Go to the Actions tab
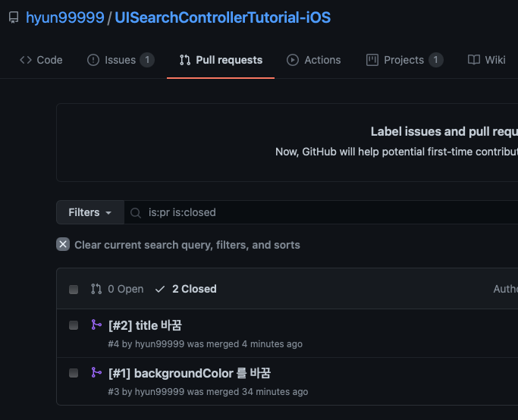The width and height of the screenshot is (518, 420). tap(313, 60)
